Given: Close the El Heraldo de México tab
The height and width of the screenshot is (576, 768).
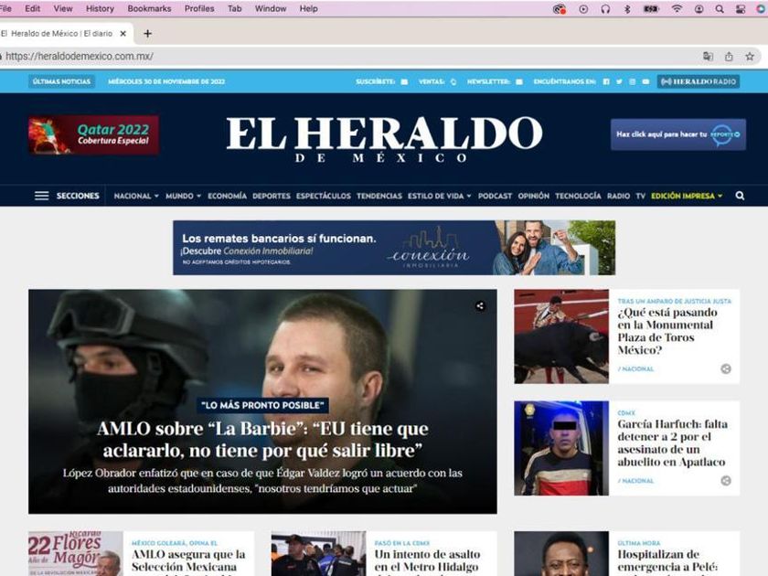Looking at the screenshot, I should (x=123, y=33).
